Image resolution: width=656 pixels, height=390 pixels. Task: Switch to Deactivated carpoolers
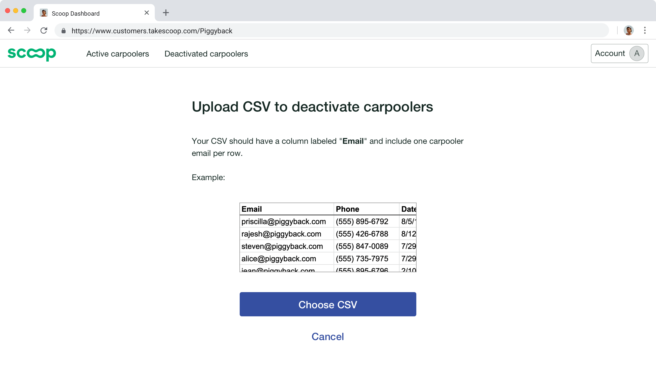coord(206,54)
